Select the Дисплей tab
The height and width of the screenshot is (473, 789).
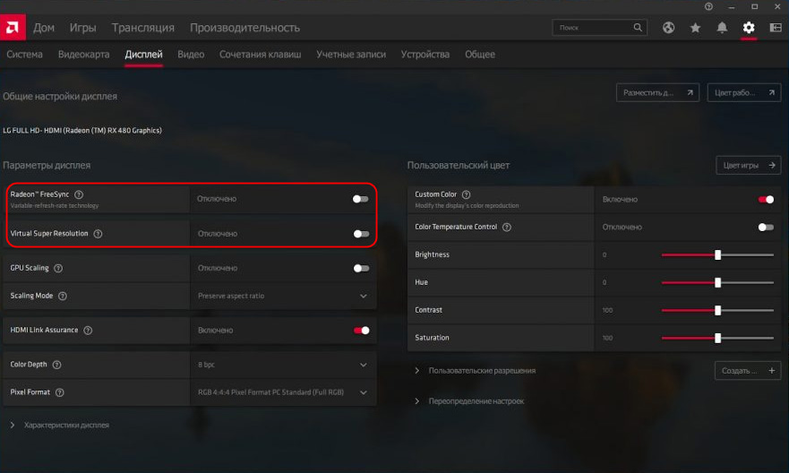pos(143,55)
